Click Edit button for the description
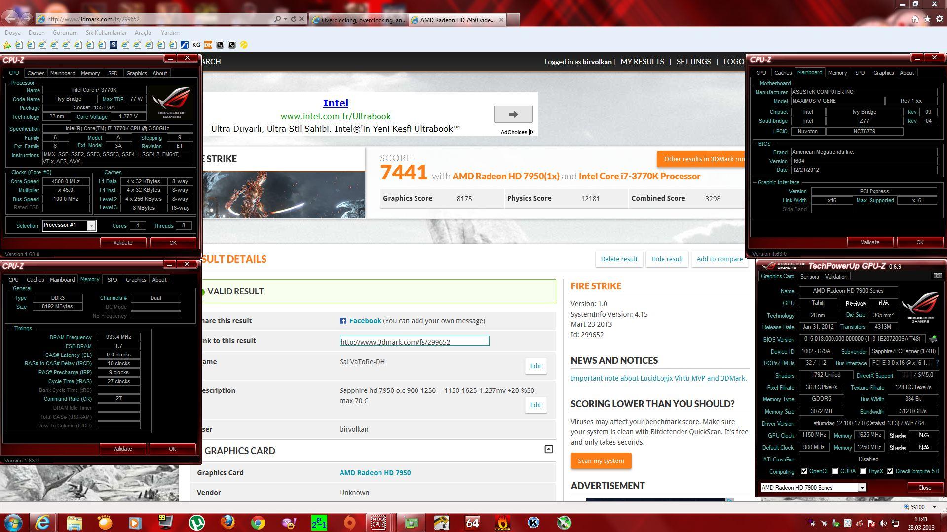 coord(535,405)
